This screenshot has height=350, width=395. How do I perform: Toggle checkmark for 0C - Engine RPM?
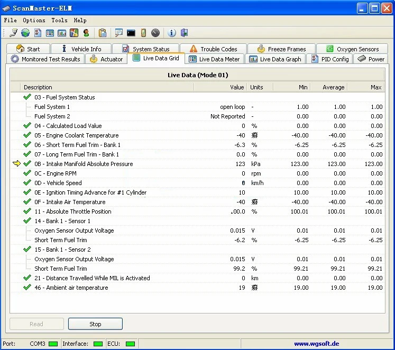[x=27, y=173]
